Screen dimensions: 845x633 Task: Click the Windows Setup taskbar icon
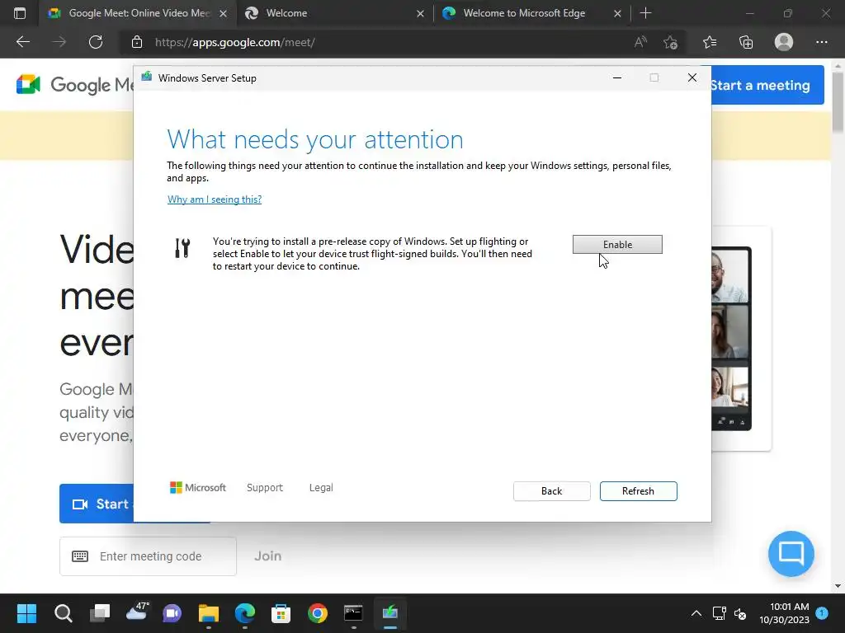(390, 613)
